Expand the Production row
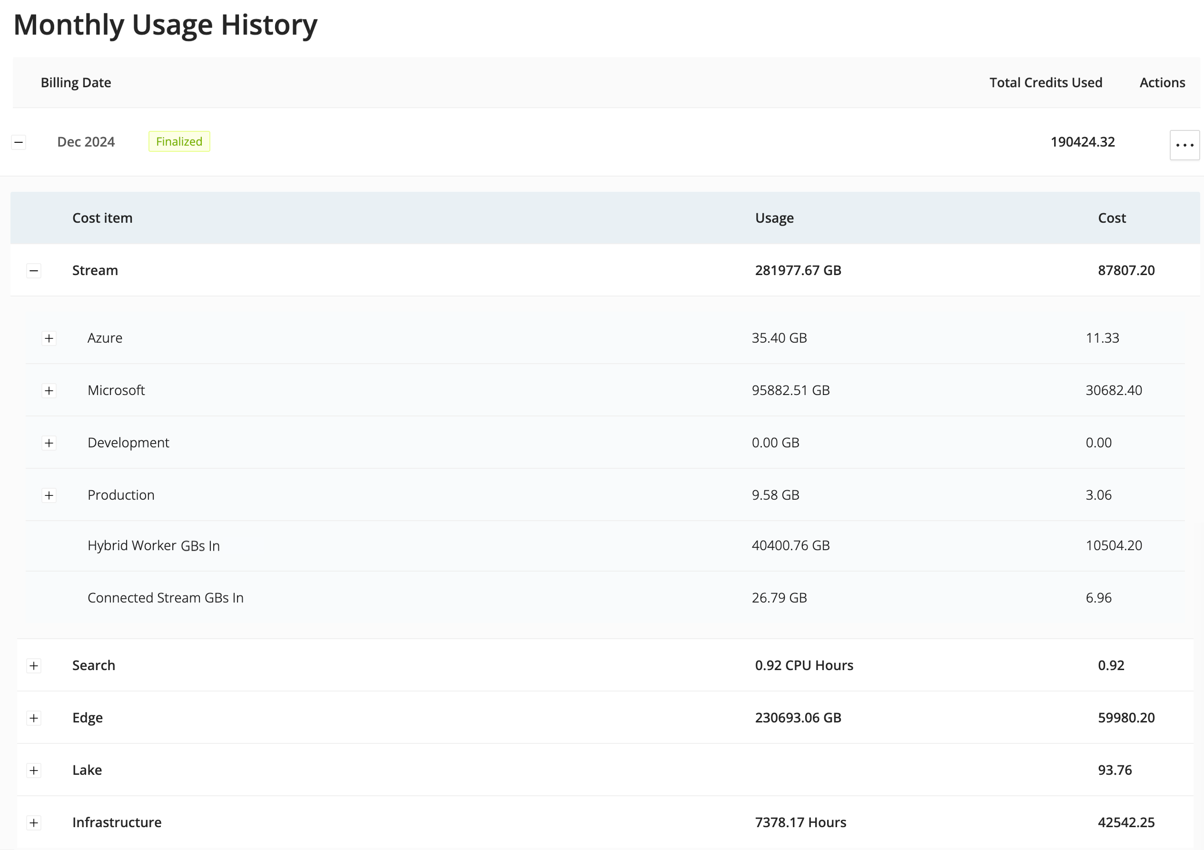Viewport: 1204px width, 850px height. point(49,495)
